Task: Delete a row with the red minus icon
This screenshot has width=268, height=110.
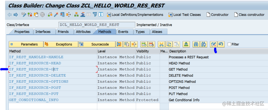Action: tap(151, 44)
